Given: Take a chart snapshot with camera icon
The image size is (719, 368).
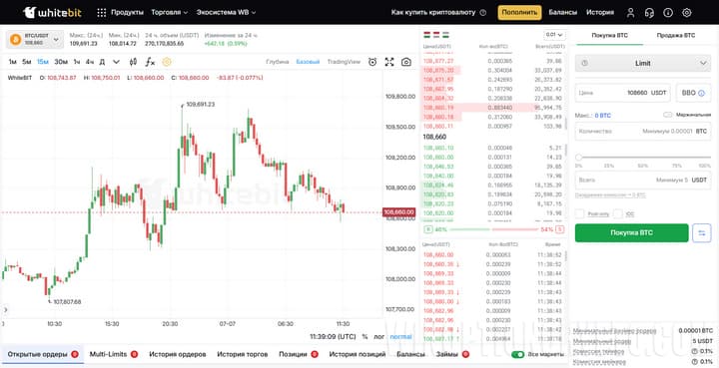Looking at the screenshot, I should tap(406, 62).
